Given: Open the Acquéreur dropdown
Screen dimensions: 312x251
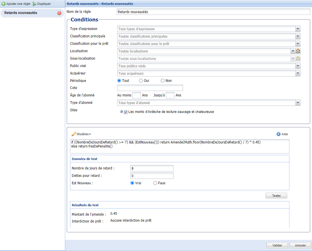Looking at the screenshot, I should coord(298,73).
